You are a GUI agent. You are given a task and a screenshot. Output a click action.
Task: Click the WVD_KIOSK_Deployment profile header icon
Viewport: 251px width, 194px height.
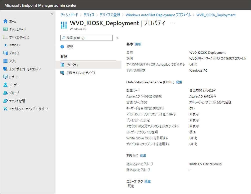click(x=64, y=25)
